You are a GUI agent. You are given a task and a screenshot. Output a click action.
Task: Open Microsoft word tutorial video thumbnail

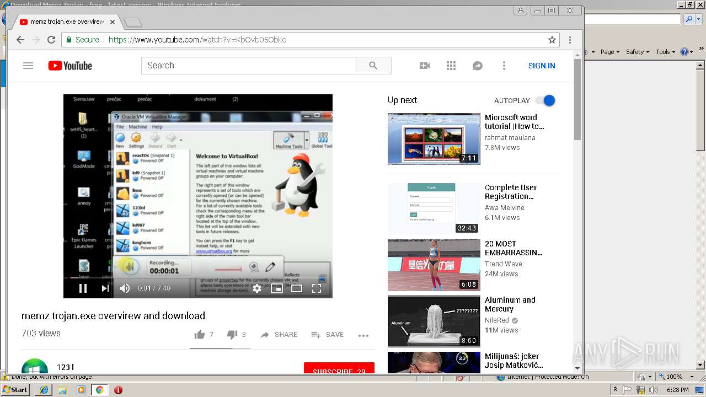434,139
